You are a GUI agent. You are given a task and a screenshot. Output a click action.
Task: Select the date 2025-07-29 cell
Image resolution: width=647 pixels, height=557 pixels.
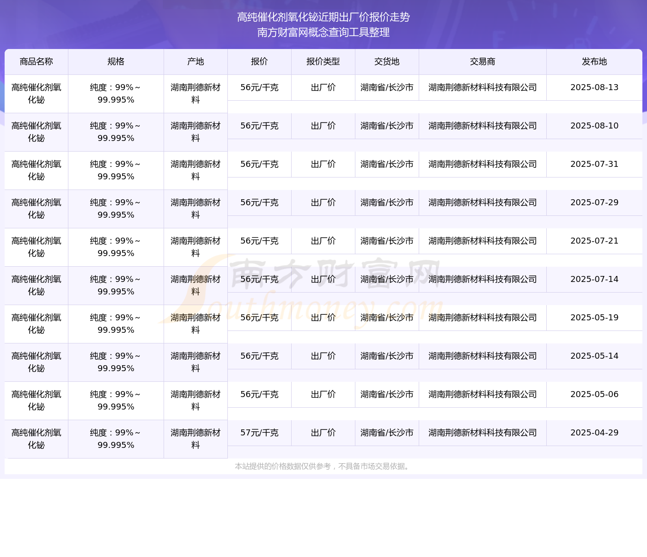594,203
